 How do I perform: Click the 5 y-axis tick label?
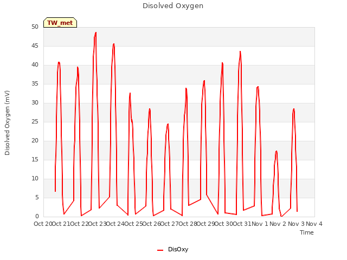pos(37,197)
